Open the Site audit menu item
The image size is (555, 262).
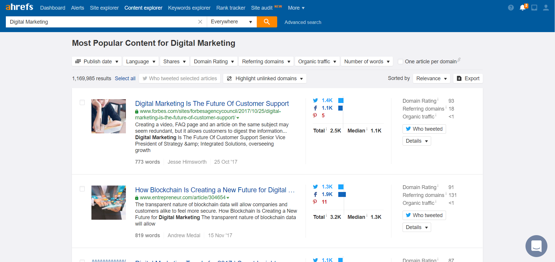pos(262,8)
